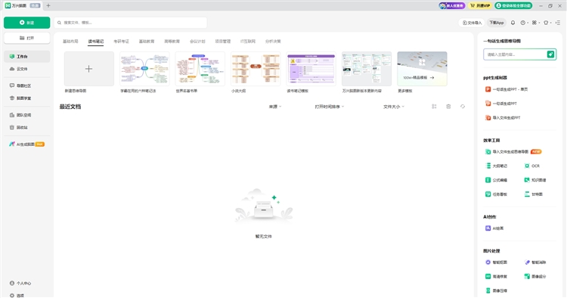
Task: Click the green 新建 (New) button
Action: coord(26,23)
